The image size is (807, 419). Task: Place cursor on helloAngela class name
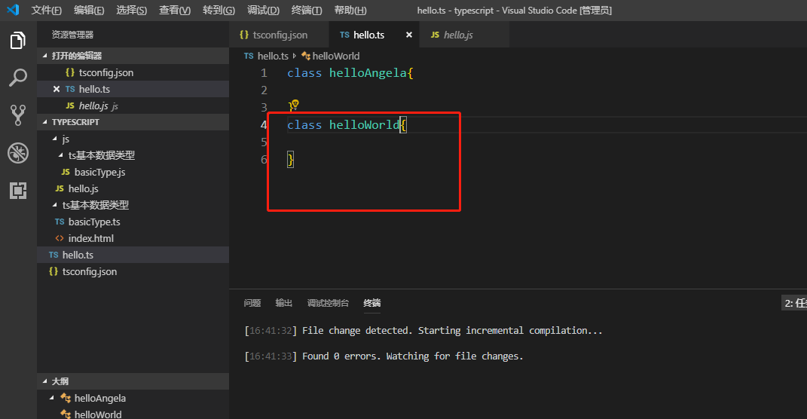pos(368,72)
